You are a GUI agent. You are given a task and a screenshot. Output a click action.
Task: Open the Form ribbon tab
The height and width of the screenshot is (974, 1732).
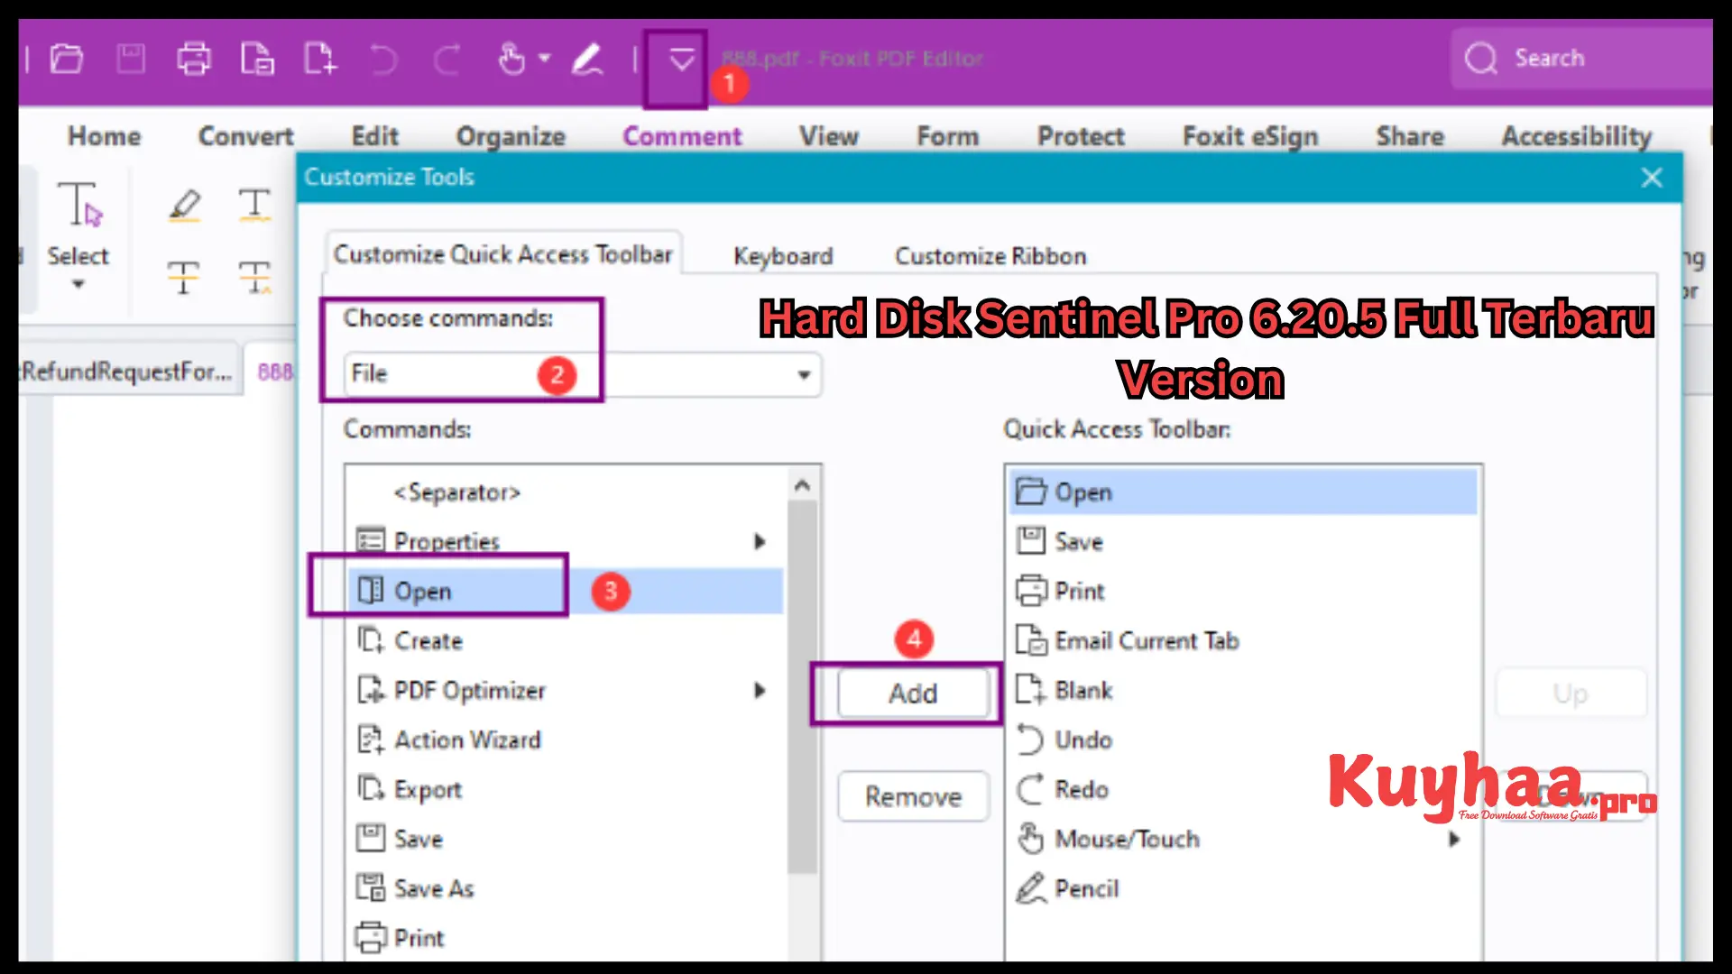947,136
